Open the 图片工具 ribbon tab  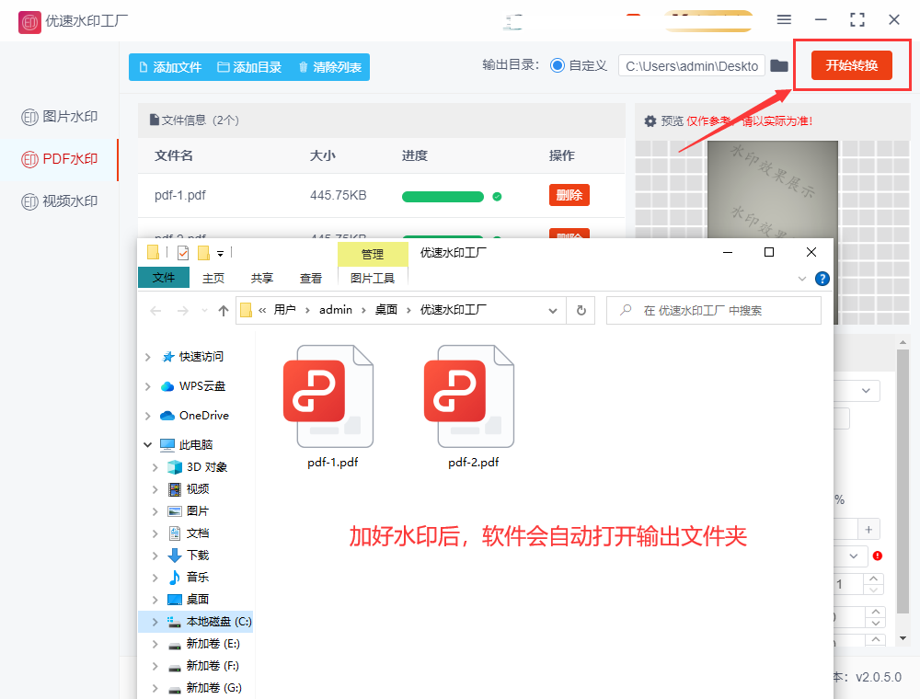[373, 278]
